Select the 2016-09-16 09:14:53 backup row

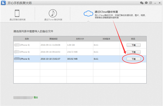tap(80, 52)
